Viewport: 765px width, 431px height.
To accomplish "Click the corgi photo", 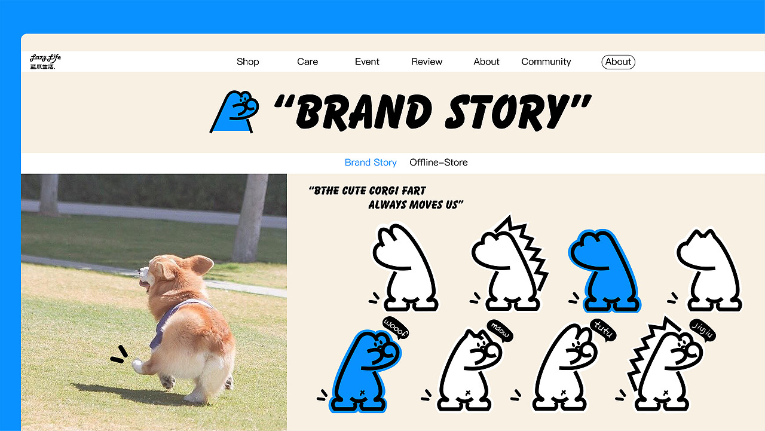I will (154, 302).
